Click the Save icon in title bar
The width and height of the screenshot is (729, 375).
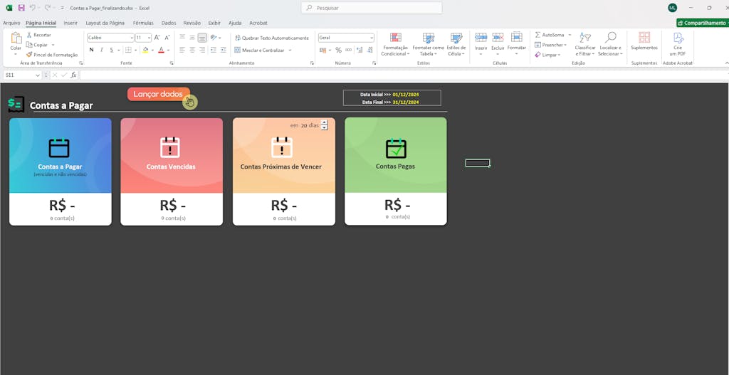coord(21,8)
